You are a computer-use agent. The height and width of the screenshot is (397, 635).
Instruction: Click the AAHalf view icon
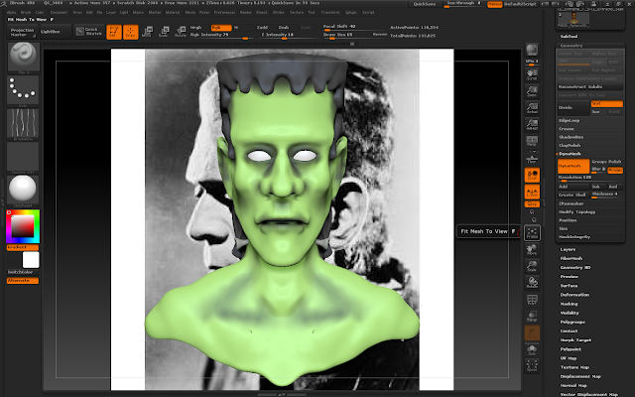[x=532, y=124]
